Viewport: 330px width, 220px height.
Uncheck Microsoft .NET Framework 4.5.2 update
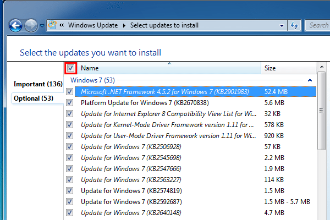pos(70,92)
